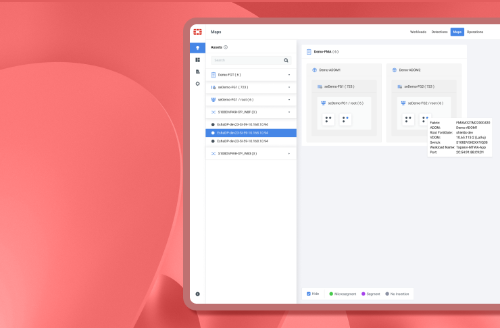Select blue-dot workload tile under seDemo-FG2 / root
This screenshot has height=328, width=500.
click(x=425, y=119)
